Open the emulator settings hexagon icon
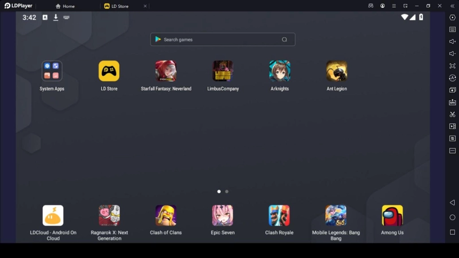Viewport: 459px width, 258px height. tap(452, 17)
